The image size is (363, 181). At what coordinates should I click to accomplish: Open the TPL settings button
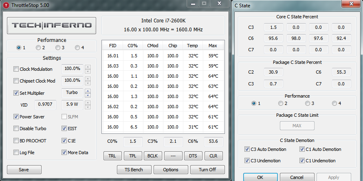coord(133,156)
